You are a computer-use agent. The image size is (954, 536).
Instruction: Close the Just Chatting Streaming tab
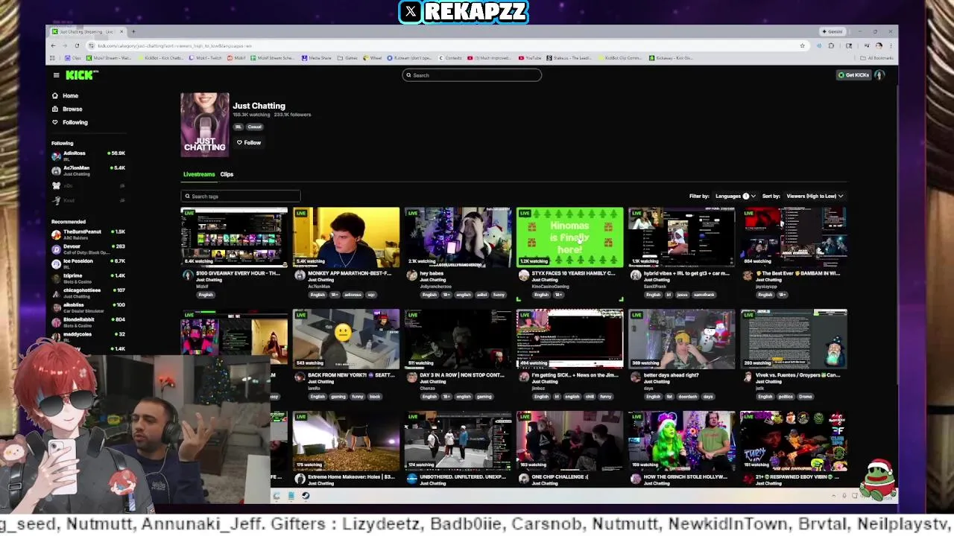click(x=121, y=31)
